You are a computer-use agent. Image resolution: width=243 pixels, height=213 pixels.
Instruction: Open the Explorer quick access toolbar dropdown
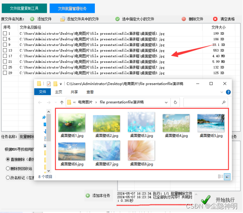(x=61, y=84)
